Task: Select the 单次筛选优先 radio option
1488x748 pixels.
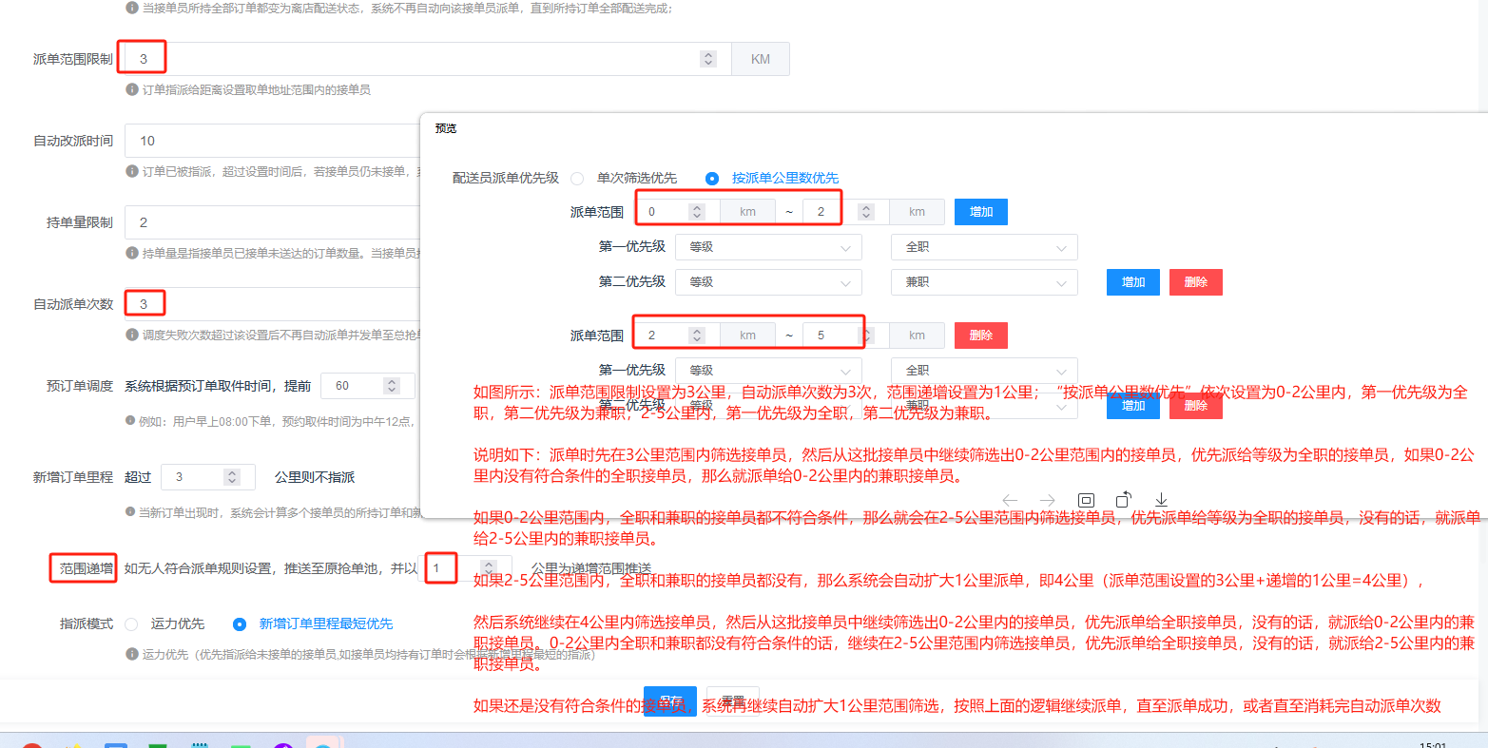Action: point(577,178)
